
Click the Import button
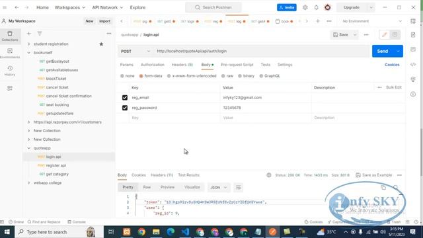[x=104, y=21]
